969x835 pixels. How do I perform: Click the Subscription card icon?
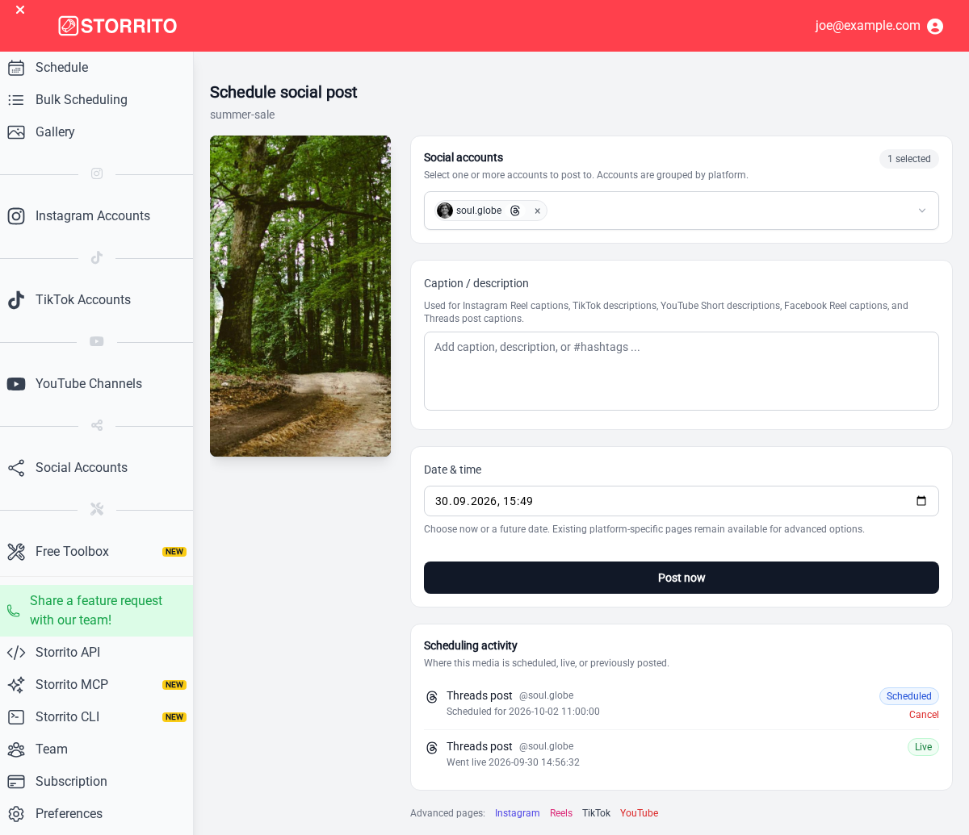point(16,782)
